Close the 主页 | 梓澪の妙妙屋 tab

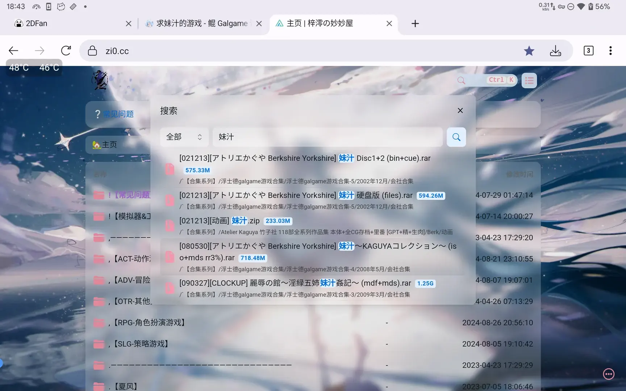tap(389, 24)
